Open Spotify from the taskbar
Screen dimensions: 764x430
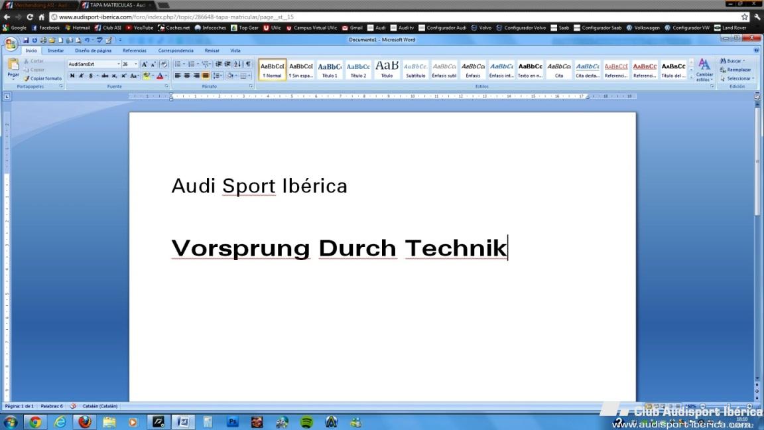(x=306, y=422)
